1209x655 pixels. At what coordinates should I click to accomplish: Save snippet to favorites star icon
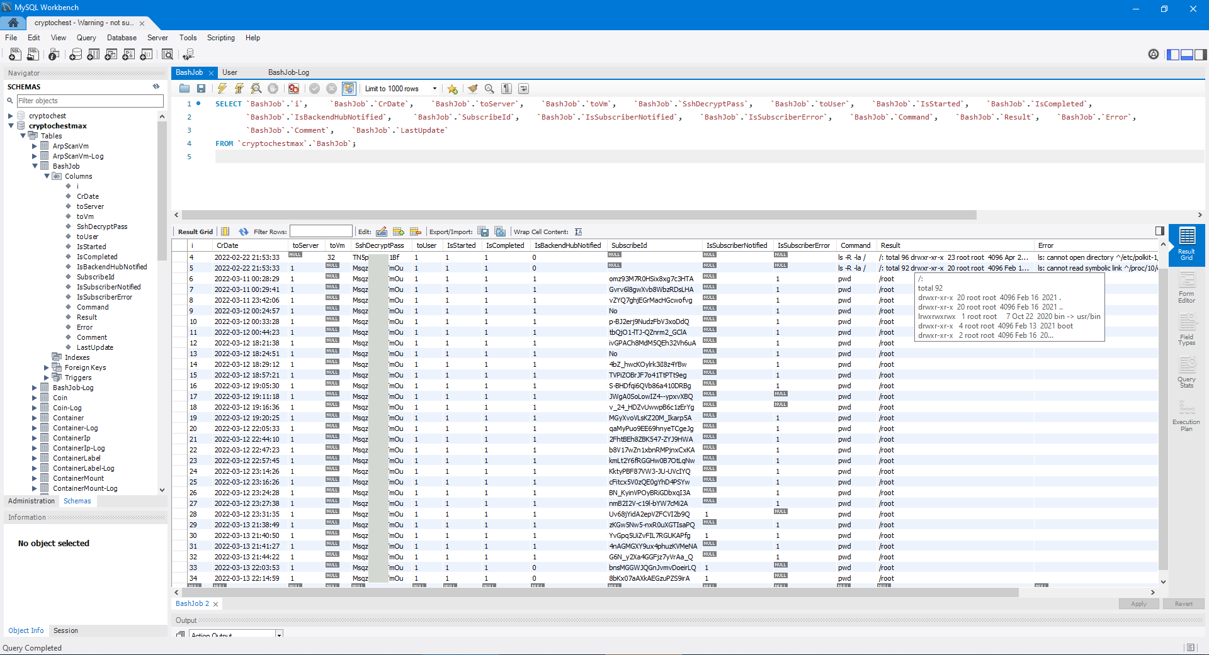[x=452, y=89]
